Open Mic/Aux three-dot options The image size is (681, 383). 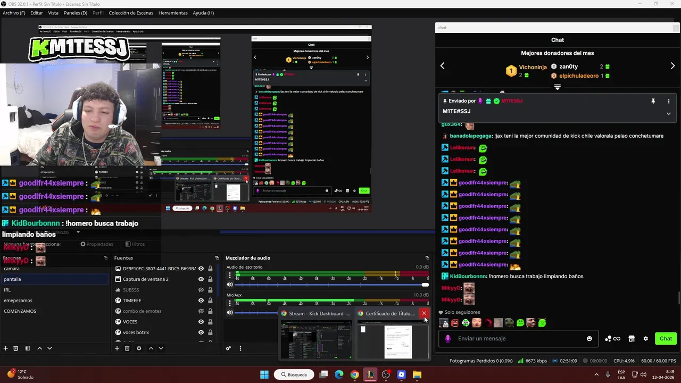pos(230,303)
